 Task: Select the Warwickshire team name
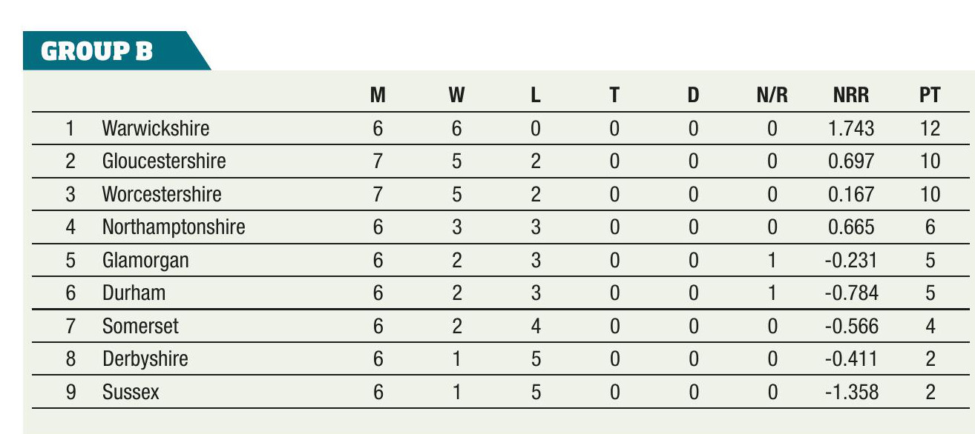click(x=156, y=128)
